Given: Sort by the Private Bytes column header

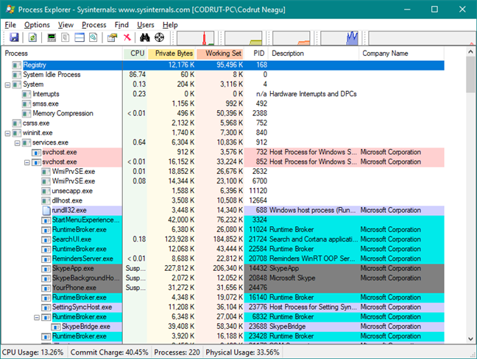Looking at the screenshot, I should pyautogui.click(x=172, y=54).
